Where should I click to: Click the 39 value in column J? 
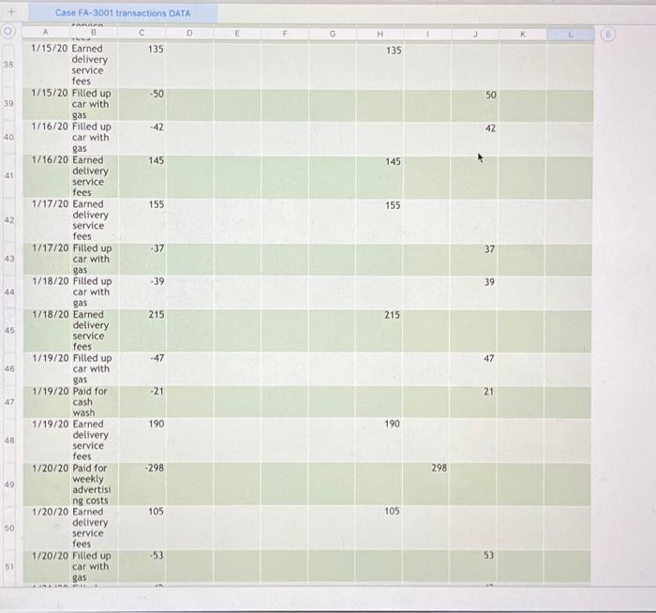pos(489,281)
